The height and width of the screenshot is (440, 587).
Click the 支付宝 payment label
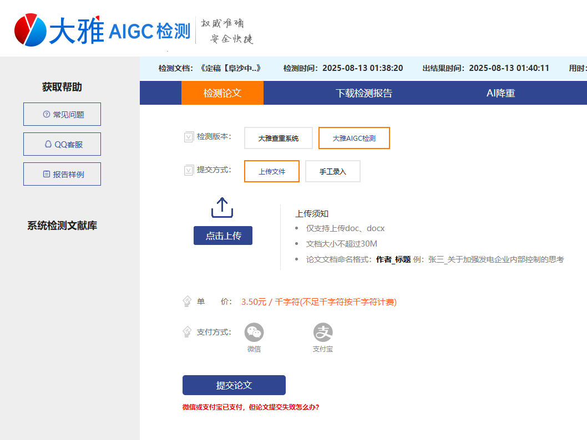(323, 349)
